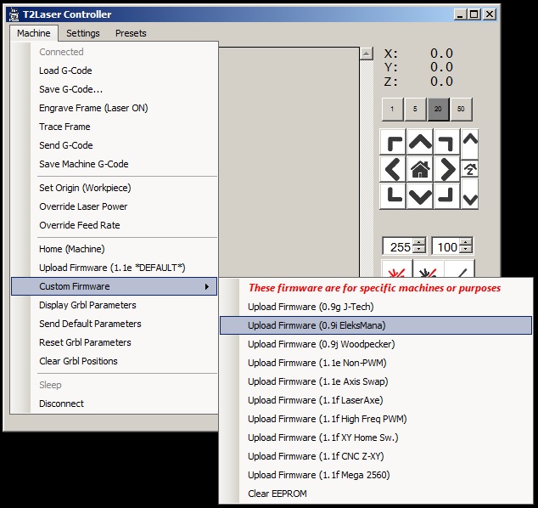
Task: Select Clear EEPROM
Action: pyautogui.click(x=376, y=494)
